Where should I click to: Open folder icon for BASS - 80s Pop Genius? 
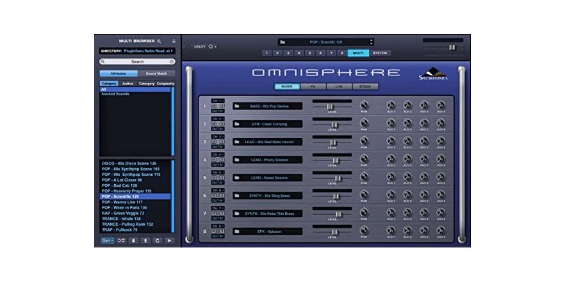[237, 106]
